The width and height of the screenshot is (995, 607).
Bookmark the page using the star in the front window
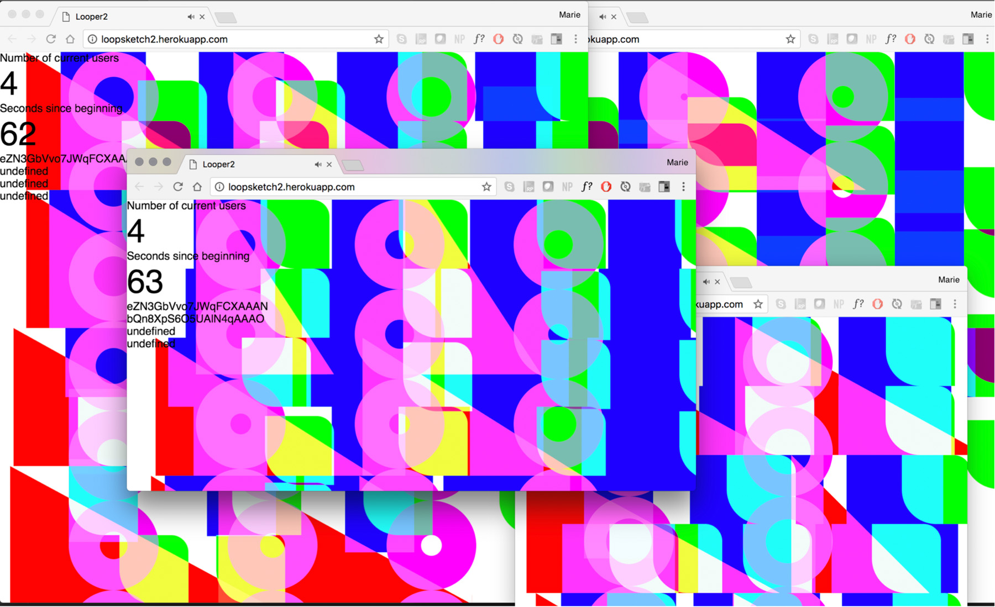pos(486,187)
